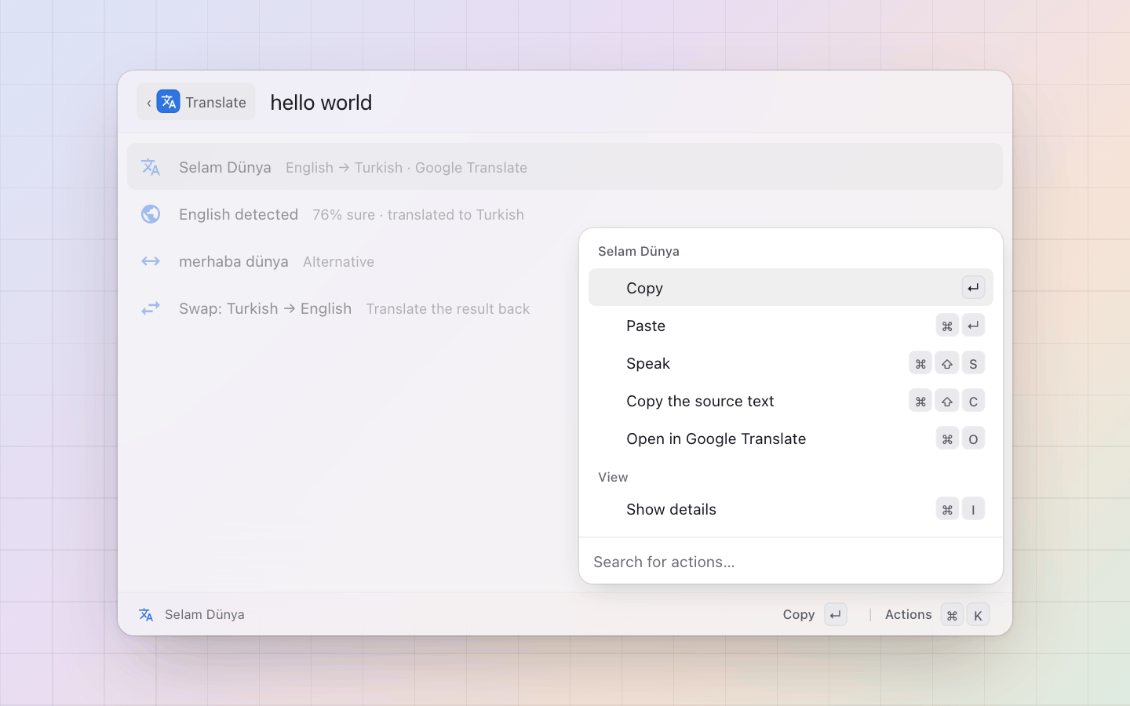Viewport: 1130px width, 706px height.
Task: Choose Copy in the actions menu
Action: (x=791, y=288)
